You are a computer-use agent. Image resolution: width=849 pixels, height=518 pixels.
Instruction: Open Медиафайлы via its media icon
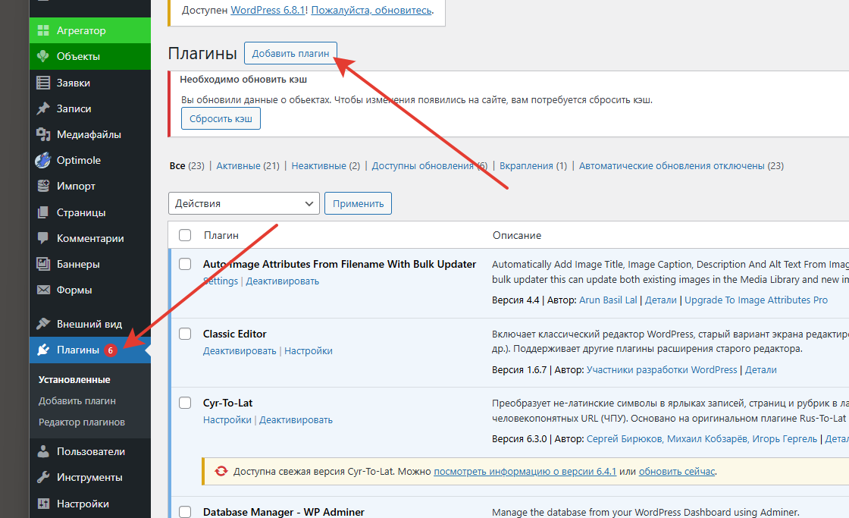tap(43, 134)
